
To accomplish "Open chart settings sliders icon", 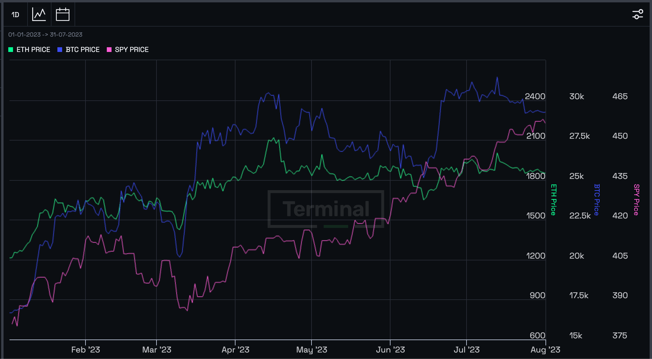I will coord(638,14).
